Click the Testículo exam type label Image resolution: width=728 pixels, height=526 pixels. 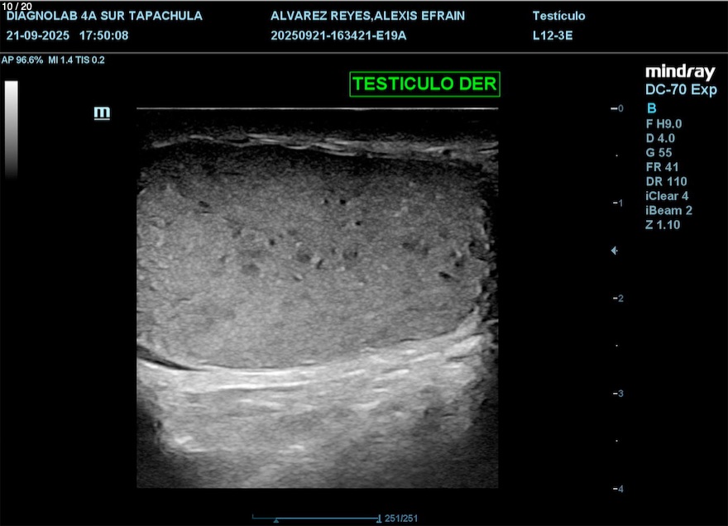point(558,16)
